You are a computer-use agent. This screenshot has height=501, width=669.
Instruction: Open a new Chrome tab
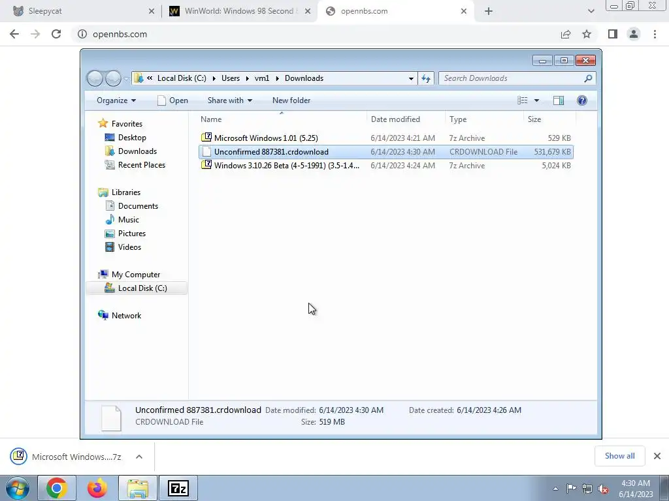tap(489, 11)
